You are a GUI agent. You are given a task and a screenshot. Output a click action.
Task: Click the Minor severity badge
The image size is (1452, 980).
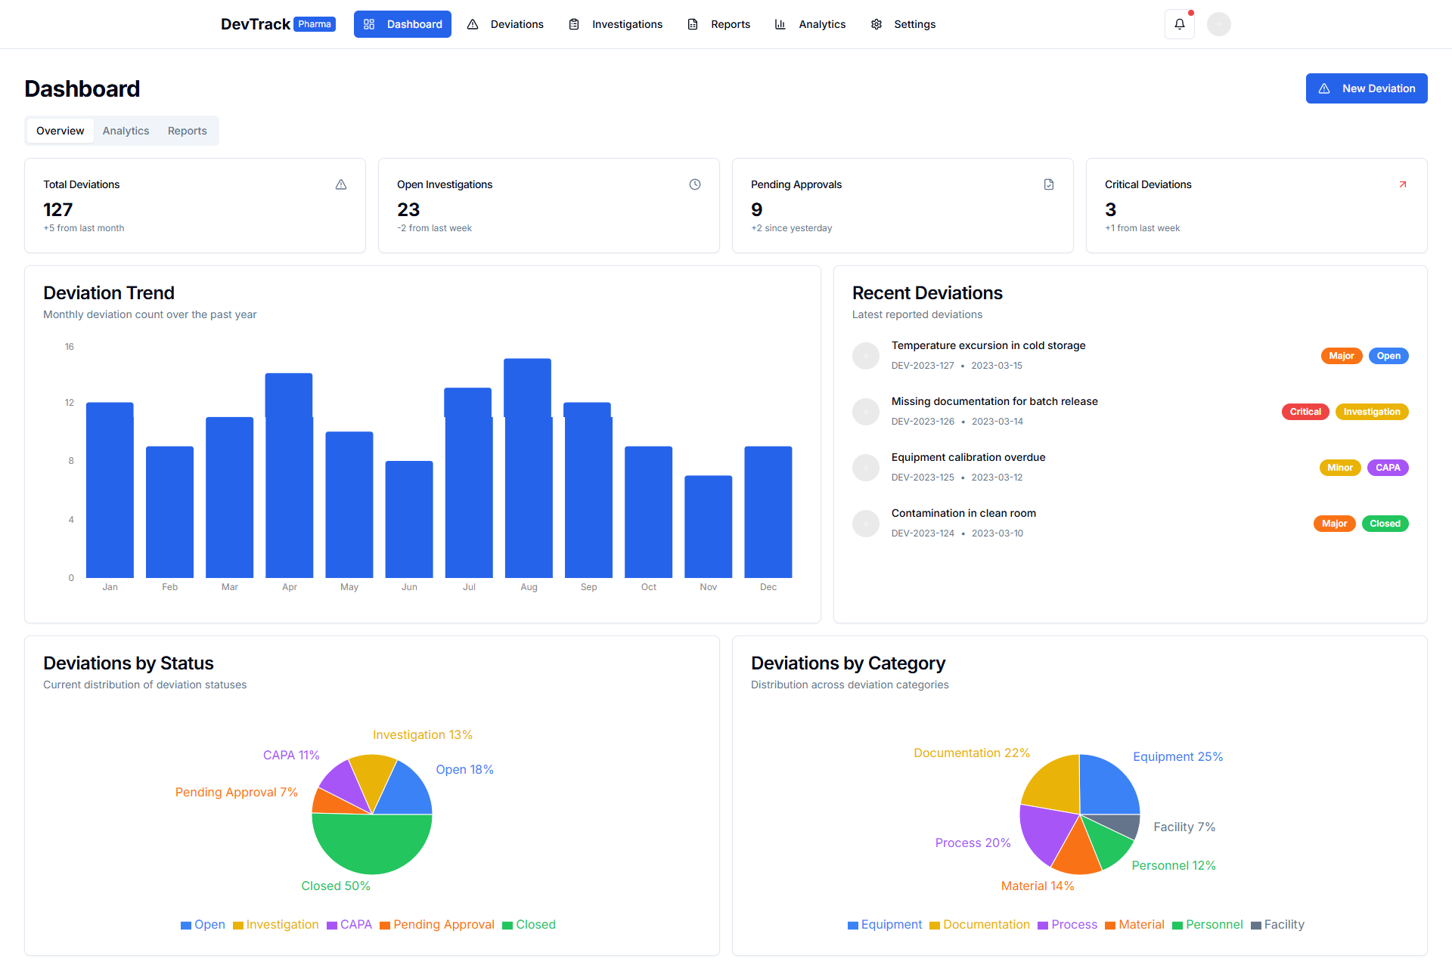coord(1340,468)
